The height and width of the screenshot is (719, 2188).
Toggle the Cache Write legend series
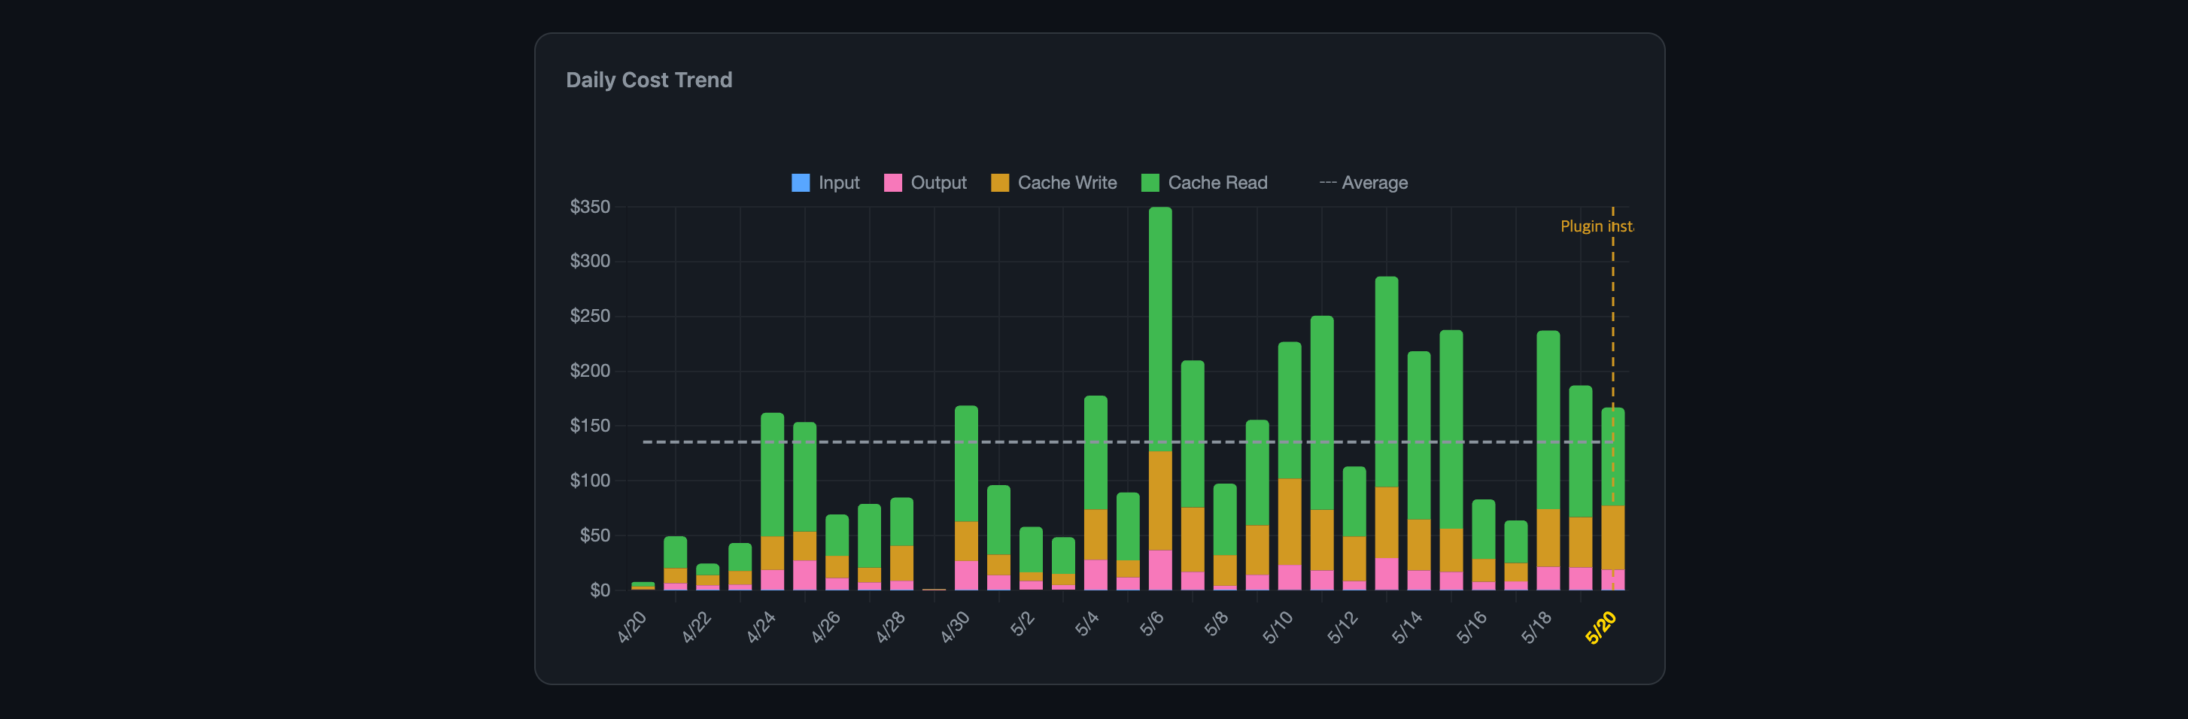(x=1053, y=183)
